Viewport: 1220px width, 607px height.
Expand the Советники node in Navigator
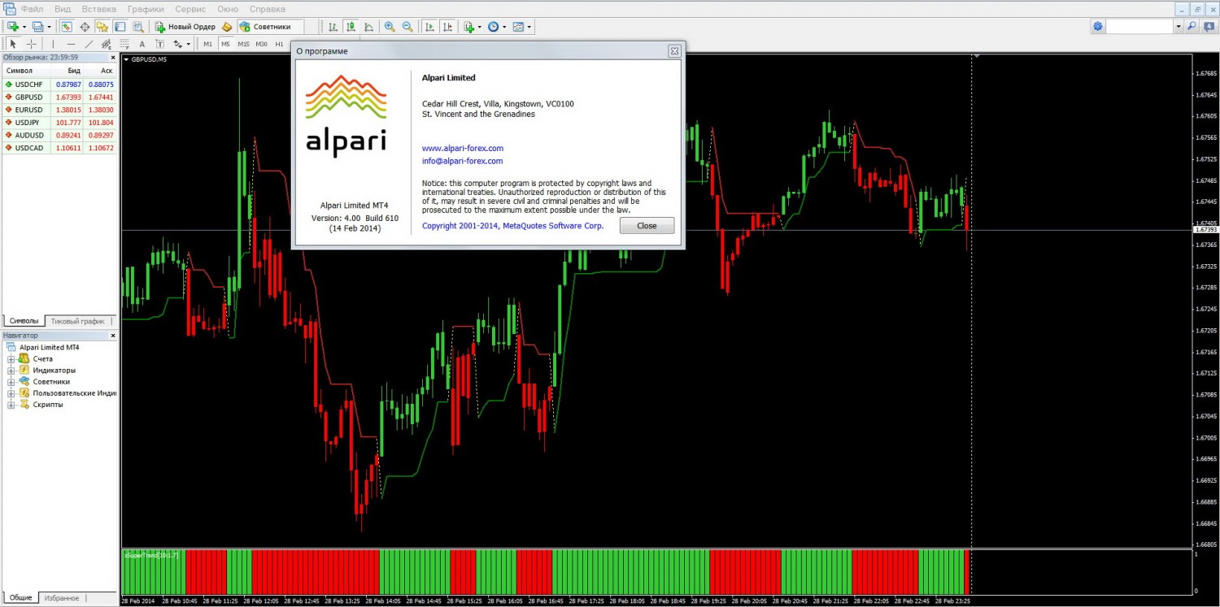pos(11,381)
